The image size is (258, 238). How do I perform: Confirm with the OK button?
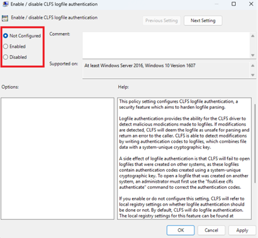tap(181, 230)
